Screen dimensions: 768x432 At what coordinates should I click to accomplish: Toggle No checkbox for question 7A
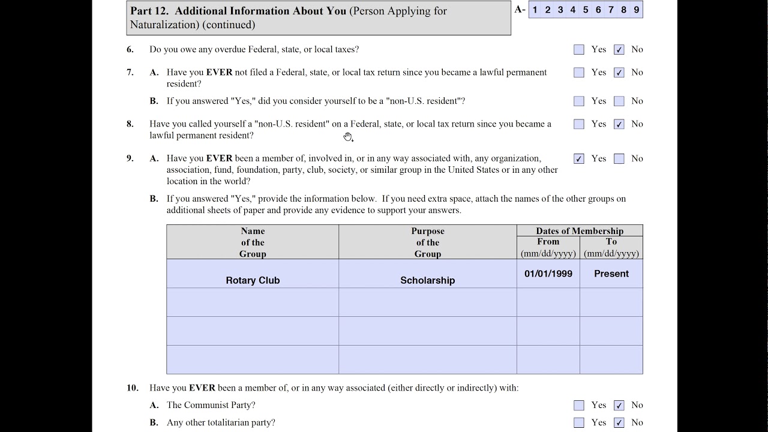[619, 73]
